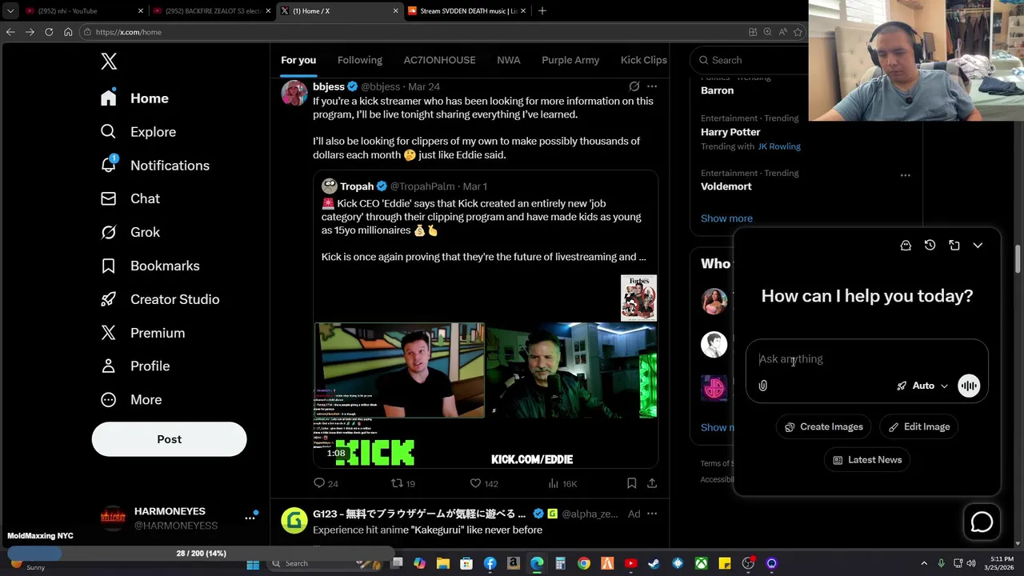Switch to For you tab
This screenshot has width=1024, height=576.
[298, 60]
